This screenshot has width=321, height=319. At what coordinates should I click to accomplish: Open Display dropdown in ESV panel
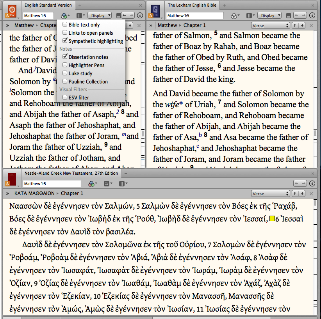click(100, 16)
